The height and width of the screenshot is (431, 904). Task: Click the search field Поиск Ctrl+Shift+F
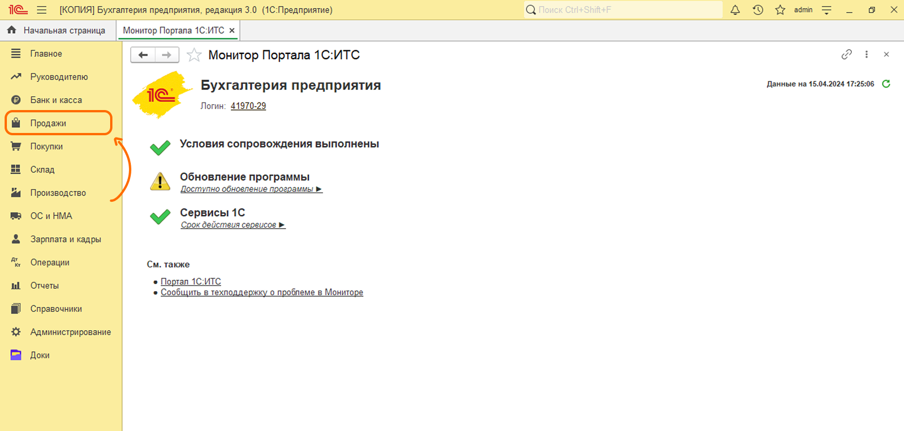(x=623, y=10)
